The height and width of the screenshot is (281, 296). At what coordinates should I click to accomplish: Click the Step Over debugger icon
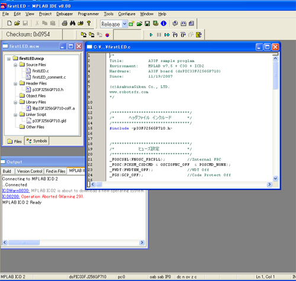pyautogui.click(x=183, y=35)
